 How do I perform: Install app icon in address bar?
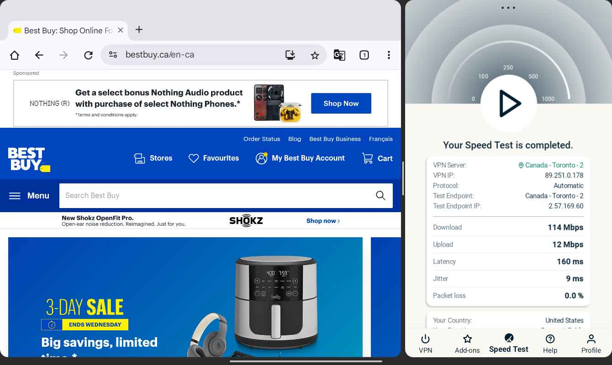290,55
